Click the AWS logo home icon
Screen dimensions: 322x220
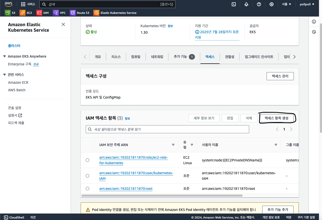pos(9,4)
